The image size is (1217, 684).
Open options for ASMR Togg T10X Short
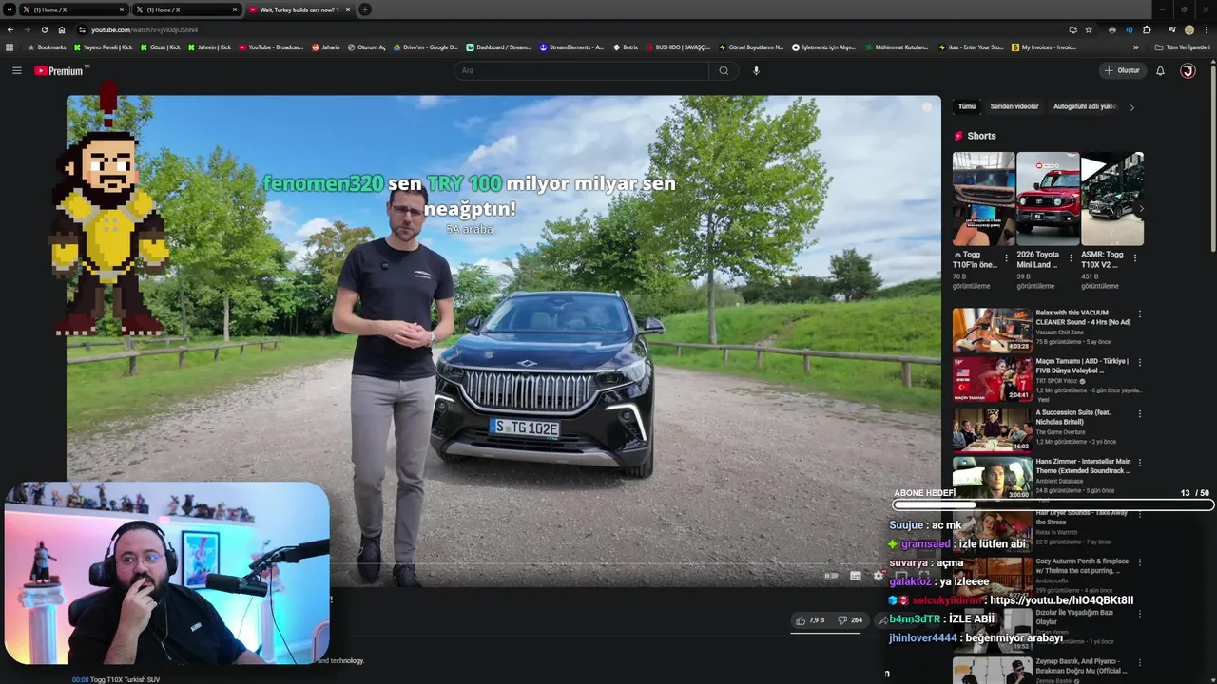[x=1134, y=257]
